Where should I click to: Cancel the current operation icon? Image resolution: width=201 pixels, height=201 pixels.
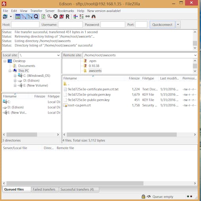tap(55, 17)
